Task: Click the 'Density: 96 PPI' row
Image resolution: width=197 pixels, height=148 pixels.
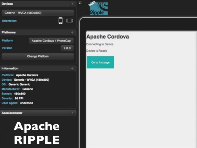Action: click(12, 98)
